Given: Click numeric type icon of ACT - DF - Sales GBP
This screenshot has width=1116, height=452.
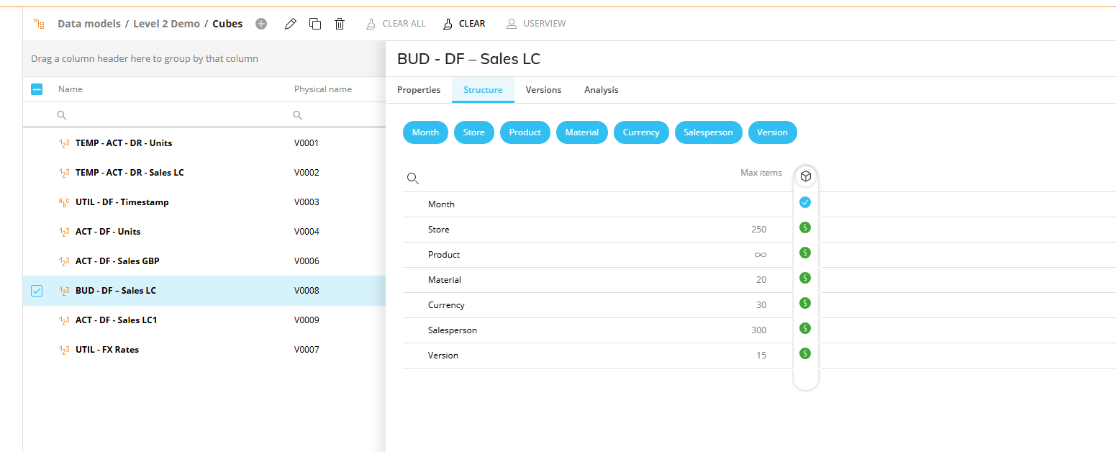Looking at the screenshot, I should [64, 261].
